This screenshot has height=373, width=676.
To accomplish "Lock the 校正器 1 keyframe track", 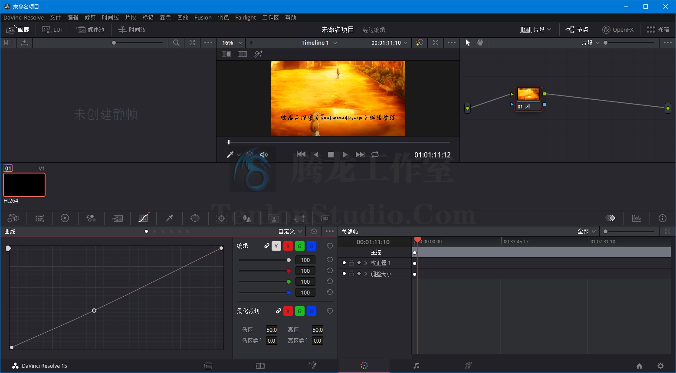I will [x=351, y=263].
